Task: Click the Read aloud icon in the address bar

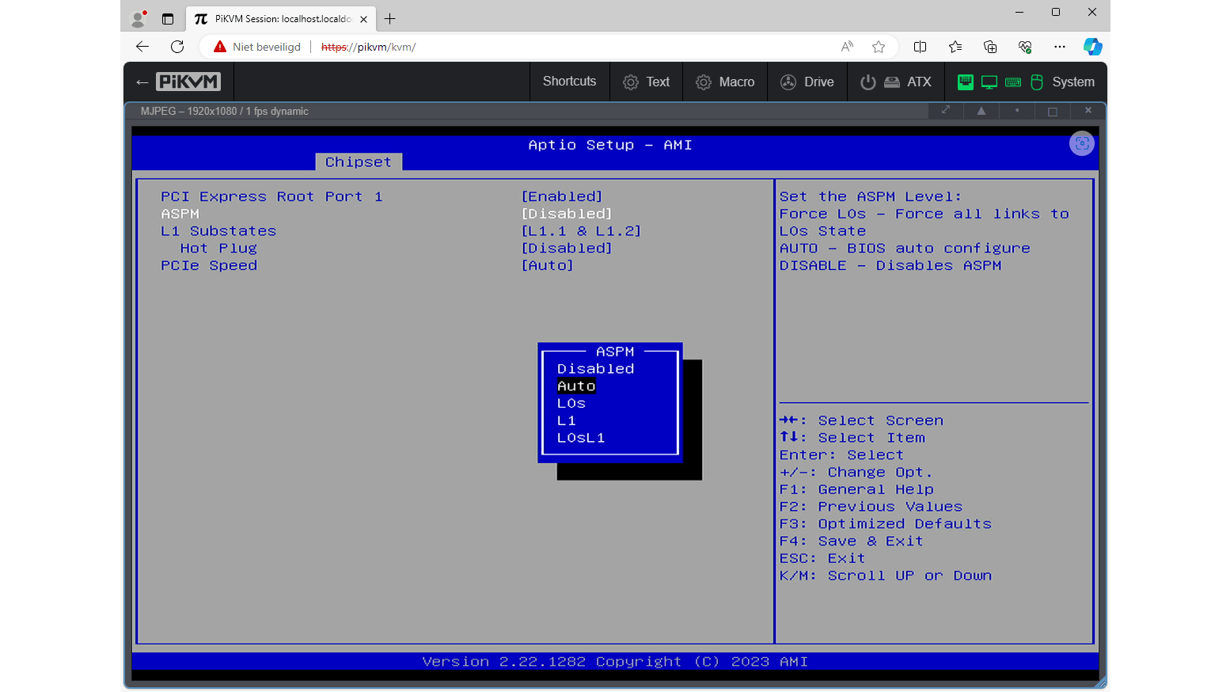Action: pos(847,47)
